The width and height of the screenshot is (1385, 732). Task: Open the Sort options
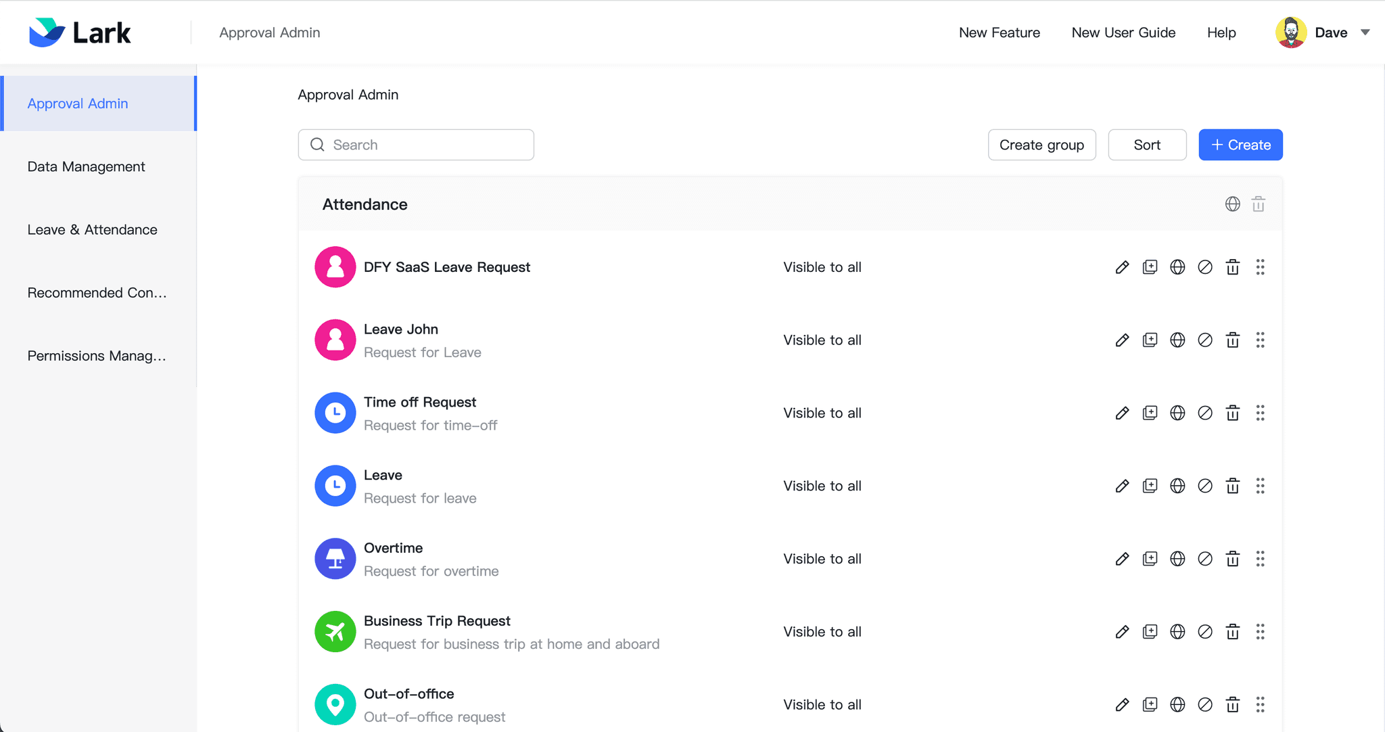[1147, 144]
